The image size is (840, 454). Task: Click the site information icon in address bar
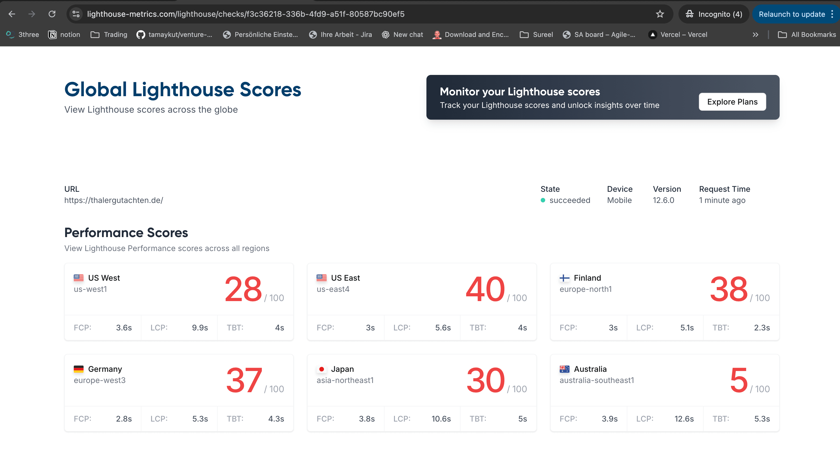(76, 14)
